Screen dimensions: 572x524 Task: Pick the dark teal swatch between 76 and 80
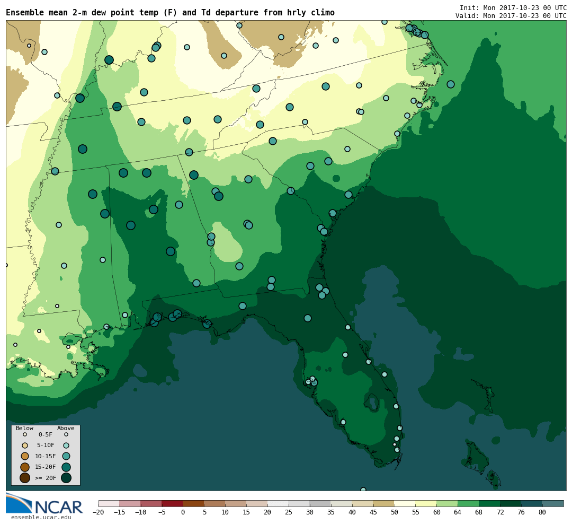(x=532, y=503)
